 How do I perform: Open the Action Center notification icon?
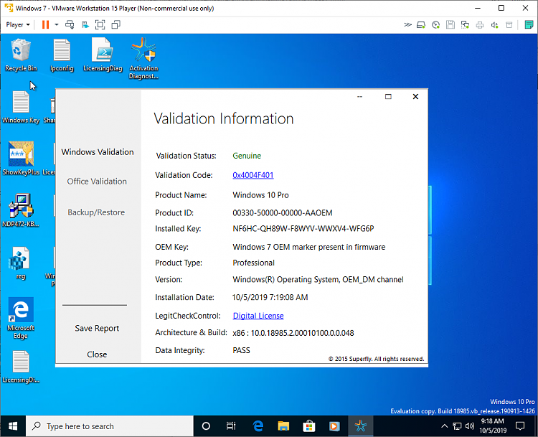[520, 426]
